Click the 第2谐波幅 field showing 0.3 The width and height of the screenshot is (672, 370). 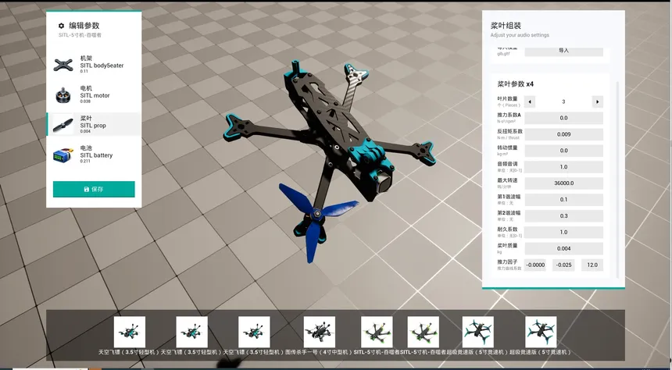(563, 215)
